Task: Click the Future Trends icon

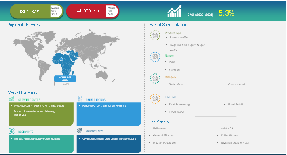Action: pos(80,99)
